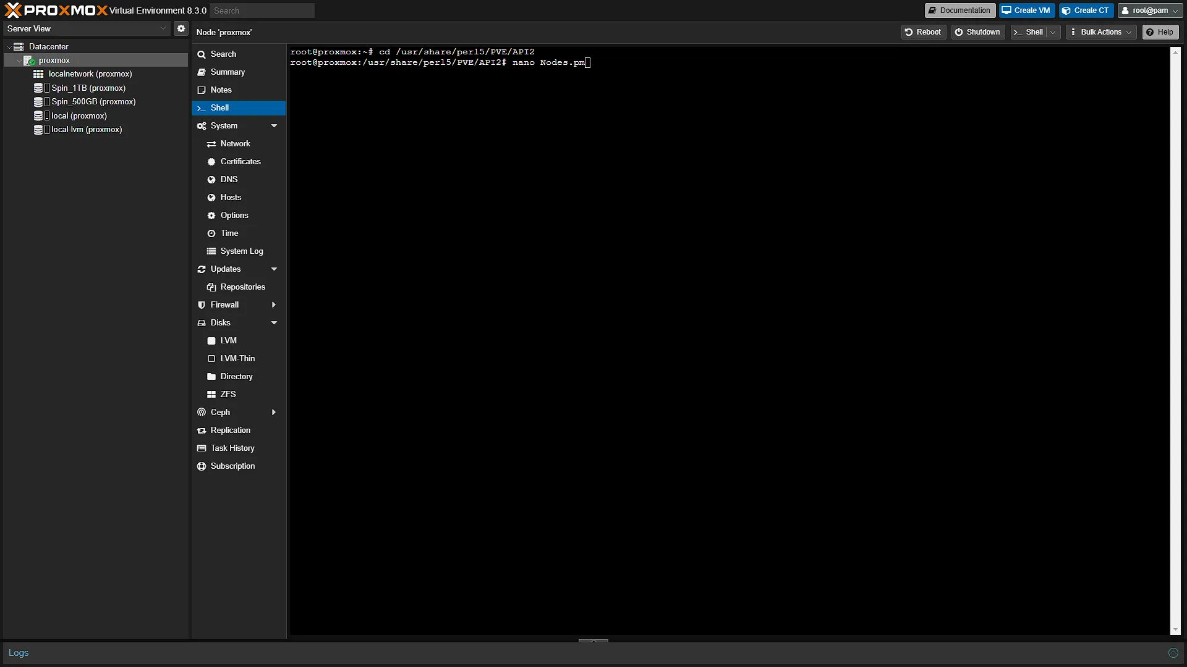Open Network settings
Screen dimensions: 1187x667
pyautogui.click(x=239, y=144)
